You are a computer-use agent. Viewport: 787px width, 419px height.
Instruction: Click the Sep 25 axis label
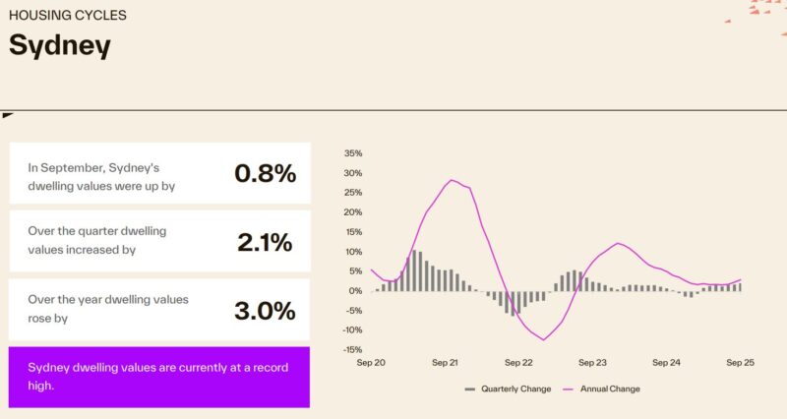click(x=740, y=362)
